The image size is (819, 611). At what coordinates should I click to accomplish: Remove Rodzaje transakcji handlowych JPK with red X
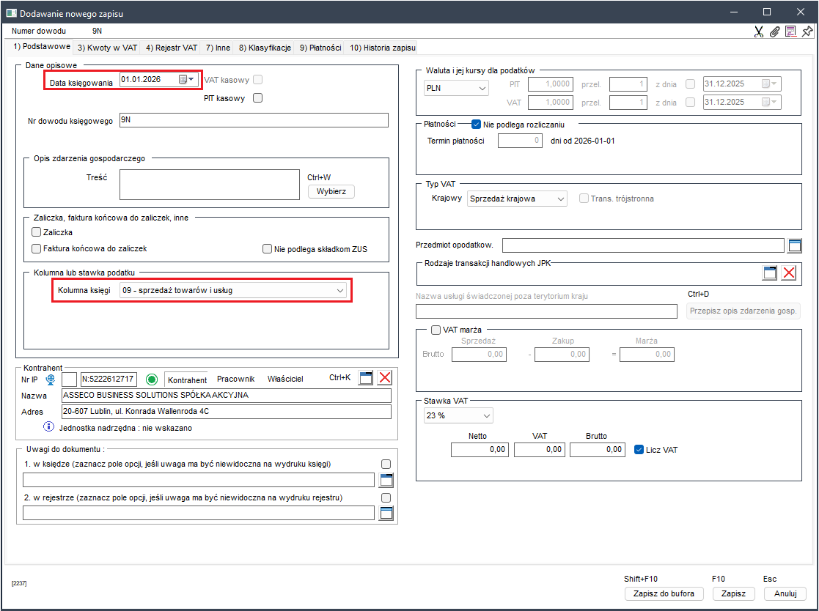tap(789, 273)
